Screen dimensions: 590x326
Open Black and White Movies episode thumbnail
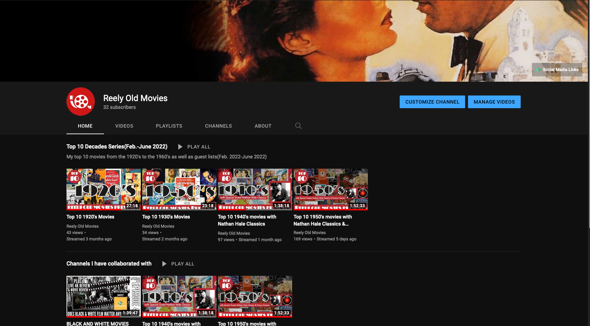pyautogui.click(x=104, y=297)
